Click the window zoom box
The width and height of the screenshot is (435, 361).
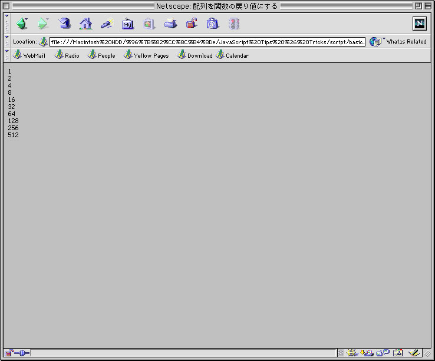tap(418, 6)
